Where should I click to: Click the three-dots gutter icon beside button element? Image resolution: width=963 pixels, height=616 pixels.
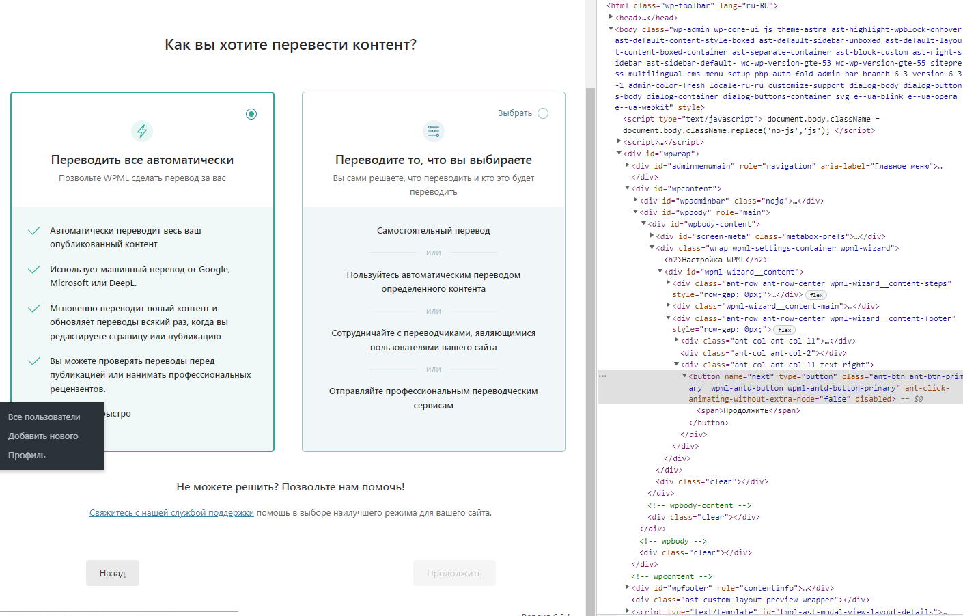coord(602,376)
